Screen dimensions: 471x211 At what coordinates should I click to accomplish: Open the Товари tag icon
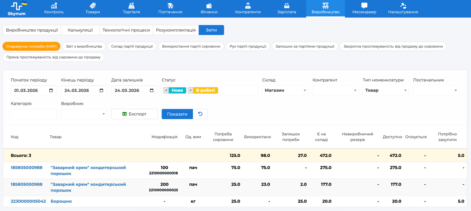pyautogui.click(x=93, y=6)
